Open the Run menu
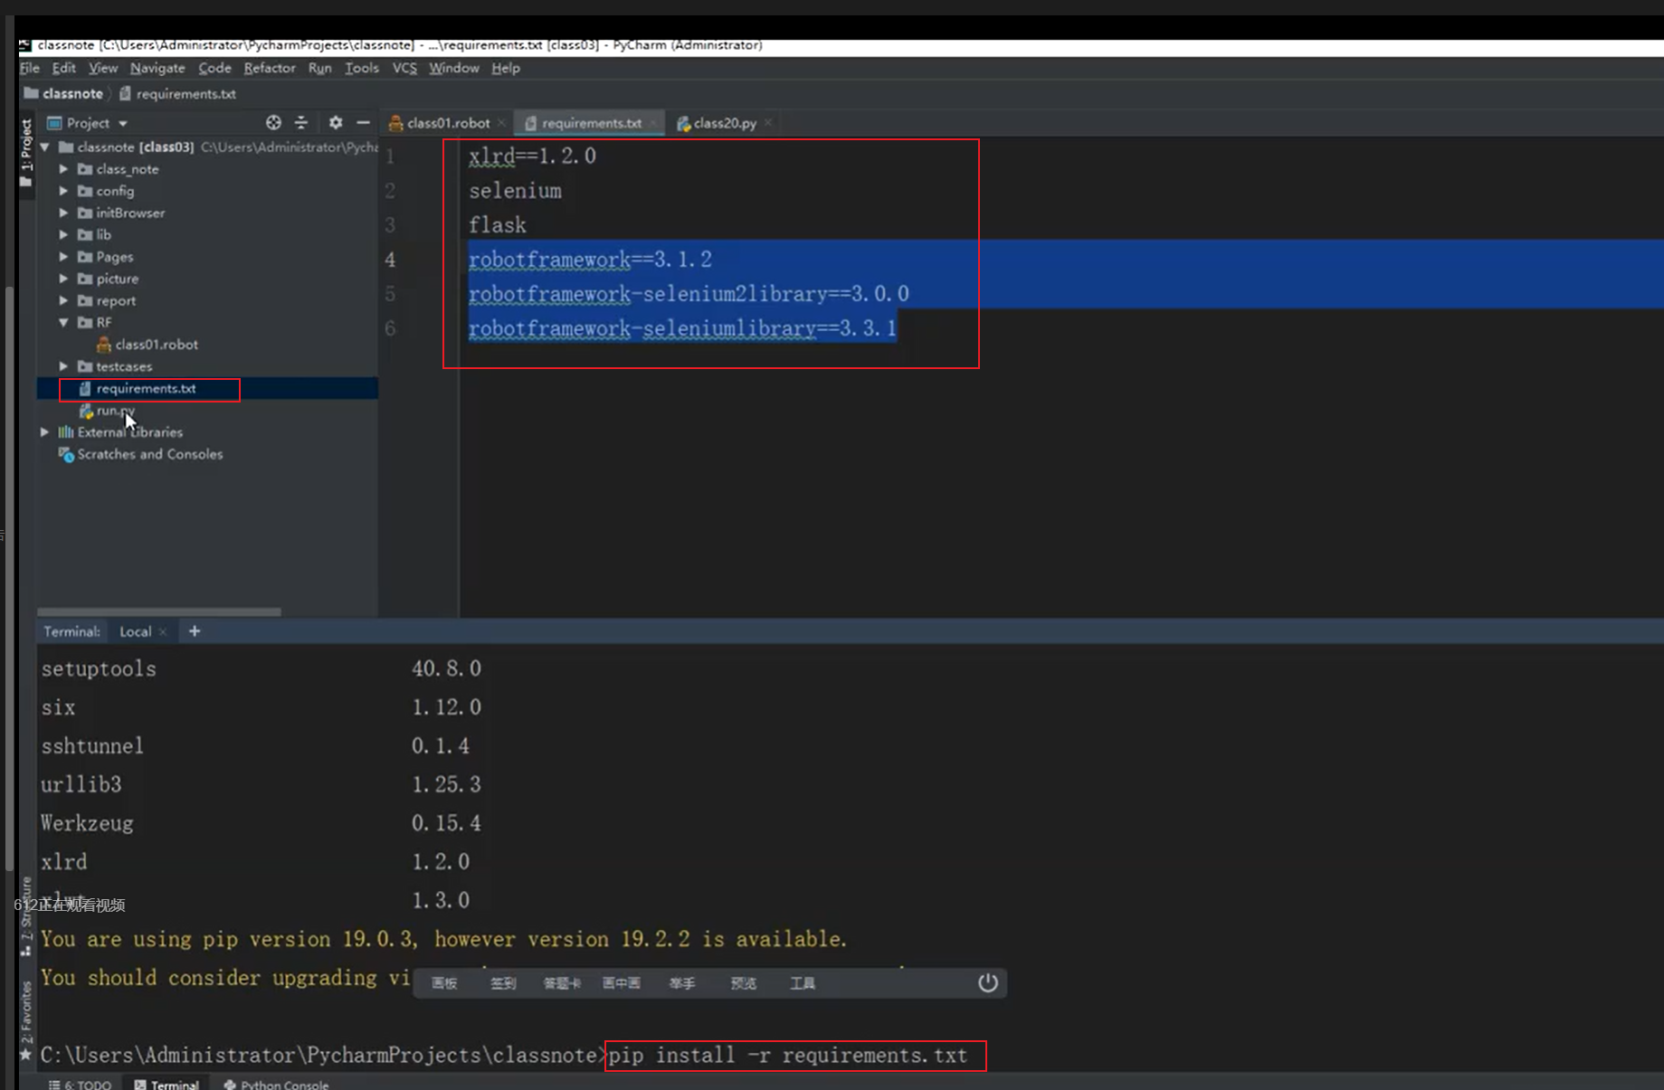The width and height of the screenshot is (1664, 1090). click(319, 68)
